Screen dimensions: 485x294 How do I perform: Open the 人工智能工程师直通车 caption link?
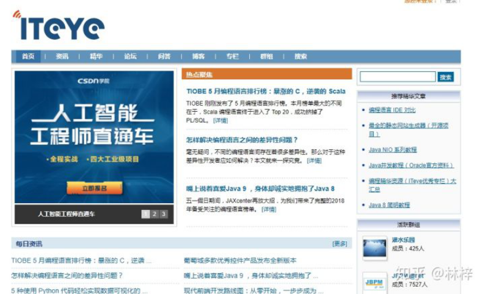click(x=66, y=213)
